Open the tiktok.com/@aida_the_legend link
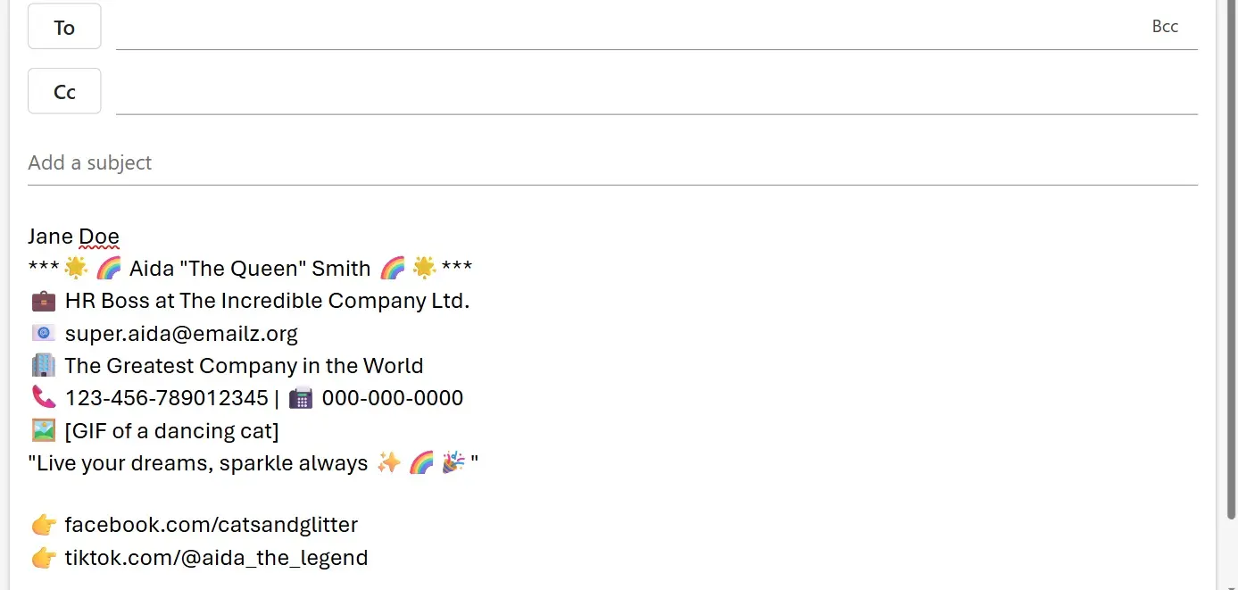 (x=217, y=557)
